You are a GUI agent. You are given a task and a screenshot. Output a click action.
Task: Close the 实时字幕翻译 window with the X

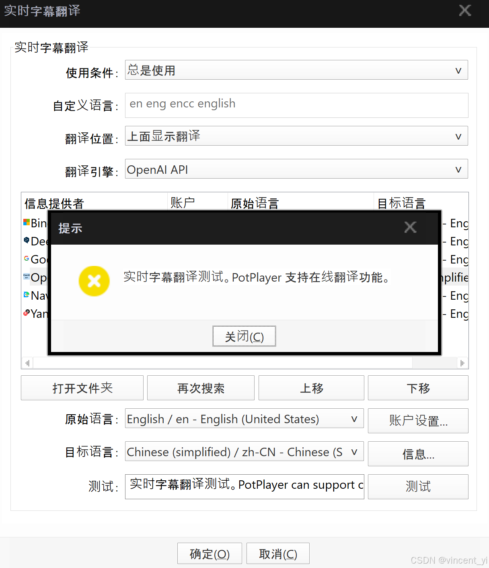coord(465,10)
